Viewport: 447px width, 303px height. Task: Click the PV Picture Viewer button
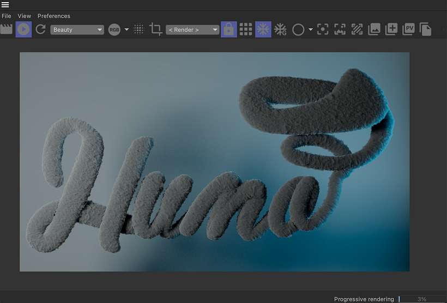pos(408,29)
